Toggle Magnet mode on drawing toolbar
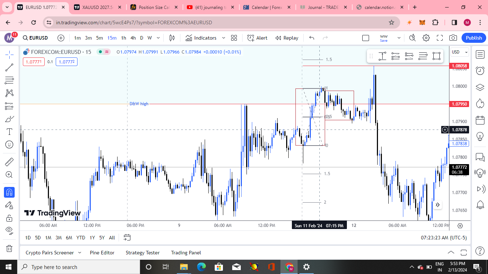The image size is (488, 274). [9, 192]
